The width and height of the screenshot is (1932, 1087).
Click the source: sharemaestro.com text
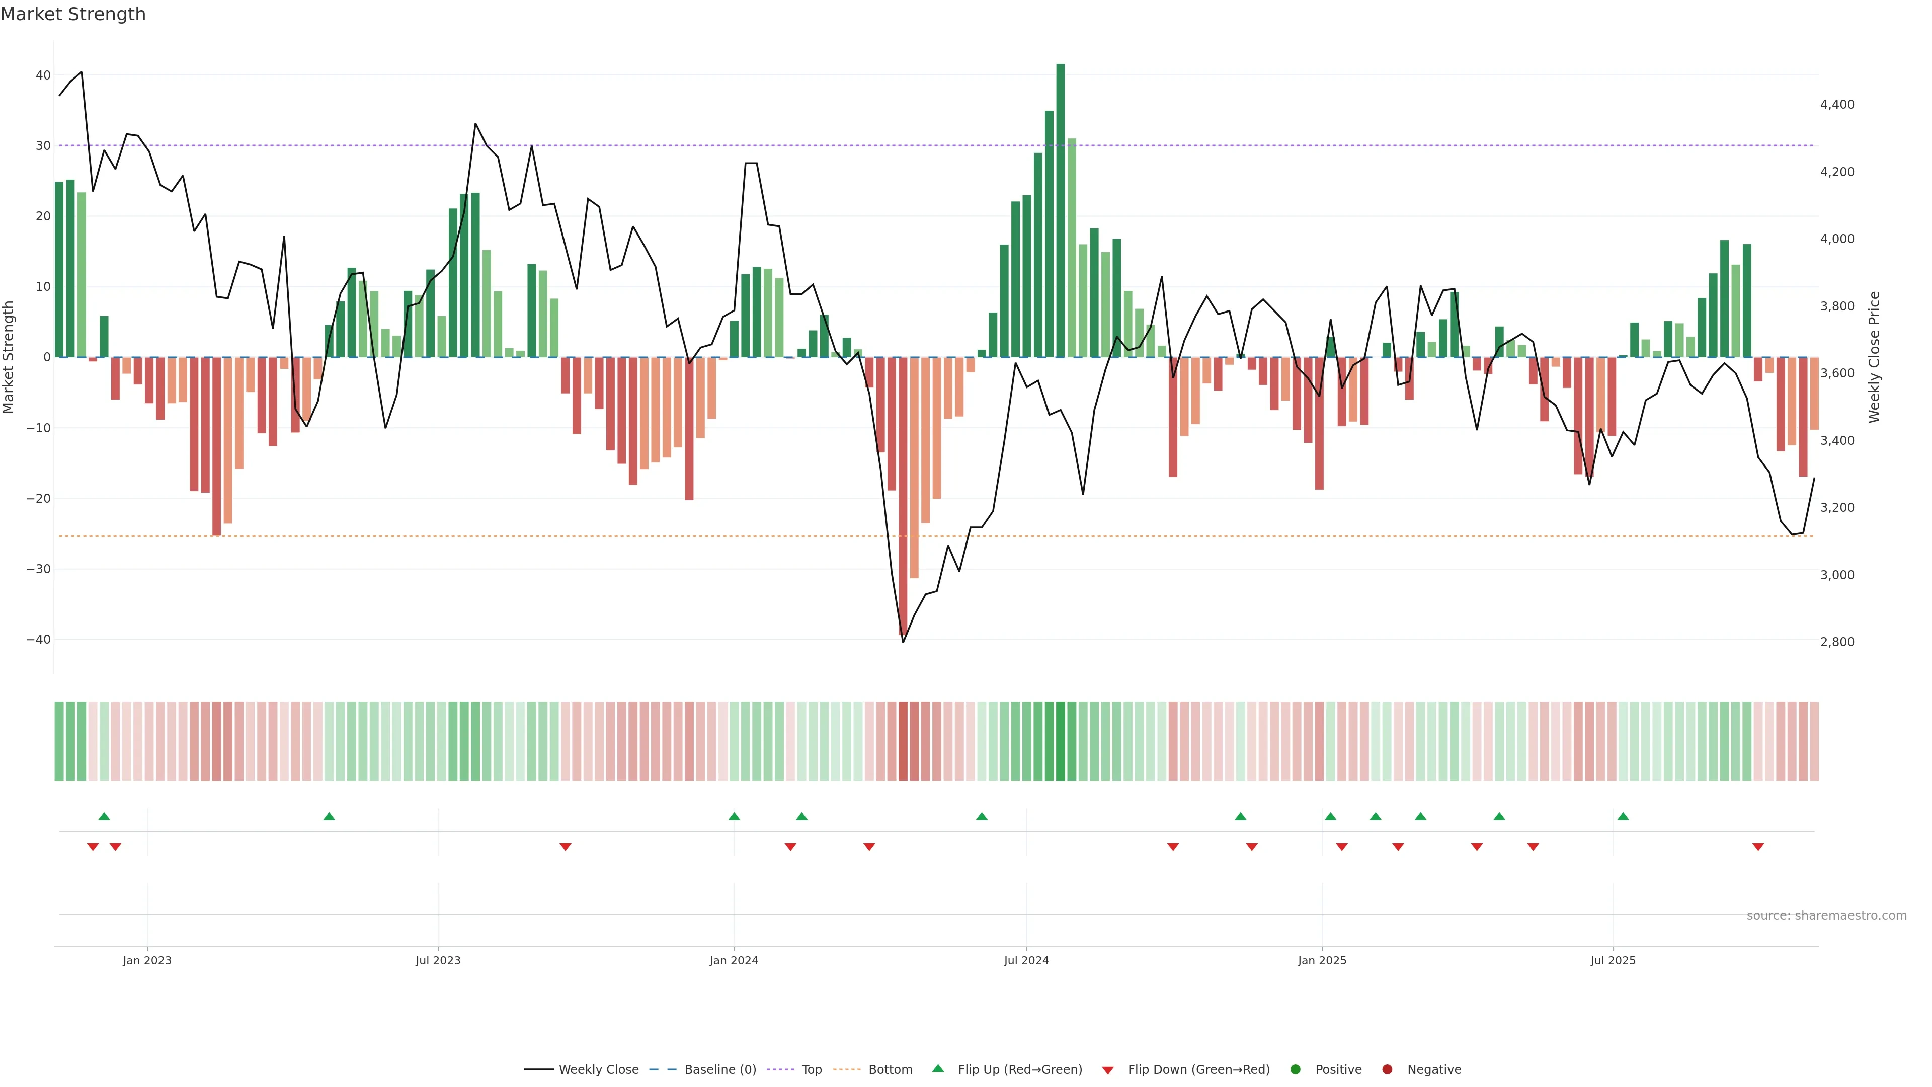pyautogui.click(x=1826, y=916)
